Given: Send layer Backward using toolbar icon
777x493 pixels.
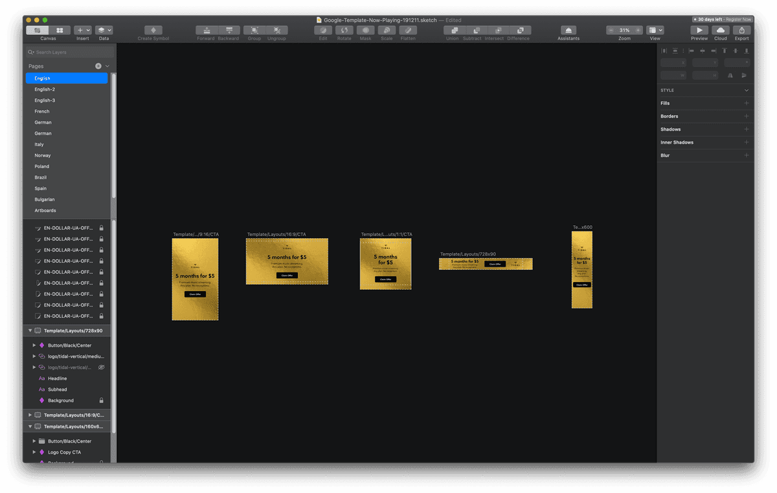Looking at the screenshot, I should pyautogui.click(x=229, y=30).
